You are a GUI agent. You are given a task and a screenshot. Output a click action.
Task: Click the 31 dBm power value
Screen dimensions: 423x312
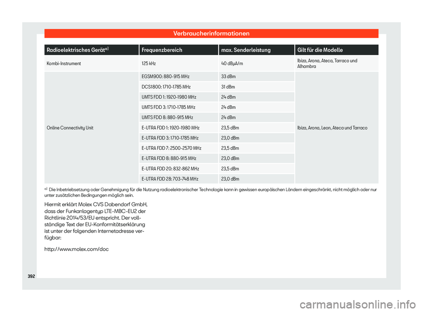pos(256,87)
